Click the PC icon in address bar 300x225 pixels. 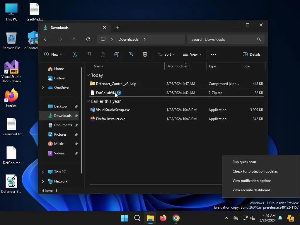point(103,39)
